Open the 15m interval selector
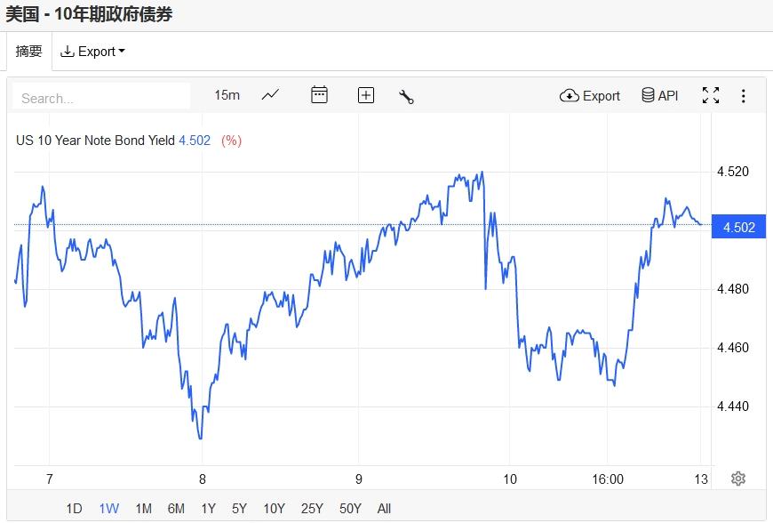This screenshot has height=523, width=773. [227, 95]
